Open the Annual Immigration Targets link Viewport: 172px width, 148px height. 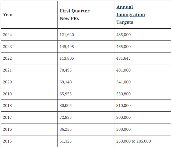130,15
